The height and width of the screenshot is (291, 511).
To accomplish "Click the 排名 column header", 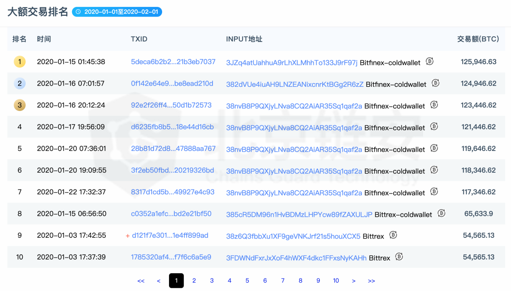I will coord(19,39).
